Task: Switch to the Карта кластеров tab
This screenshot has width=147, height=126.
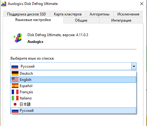Action: [68, 14]
